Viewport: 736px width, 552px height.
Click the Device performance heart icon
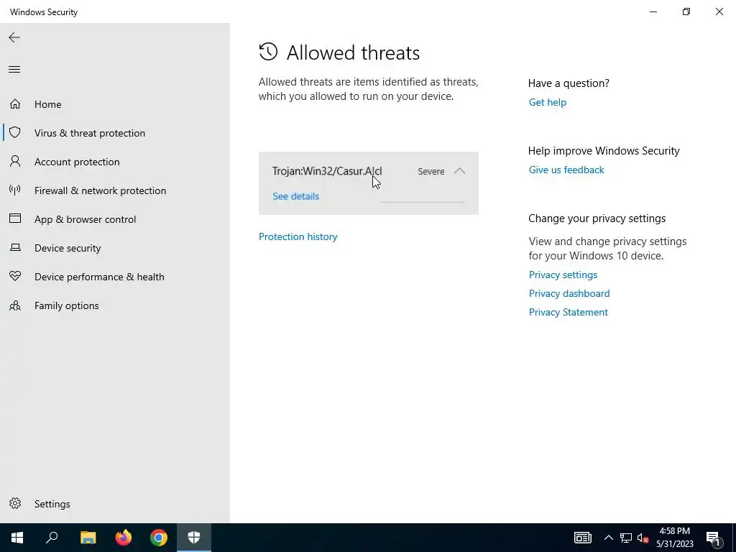[15, 277]
